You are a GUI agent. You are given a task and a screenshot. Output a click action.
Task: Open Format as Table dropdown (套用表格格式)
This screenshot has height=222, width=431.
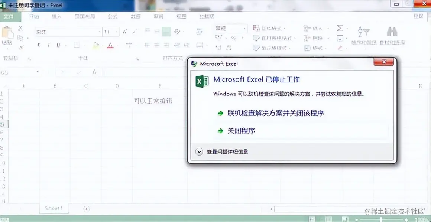click(x=274, y=38)
